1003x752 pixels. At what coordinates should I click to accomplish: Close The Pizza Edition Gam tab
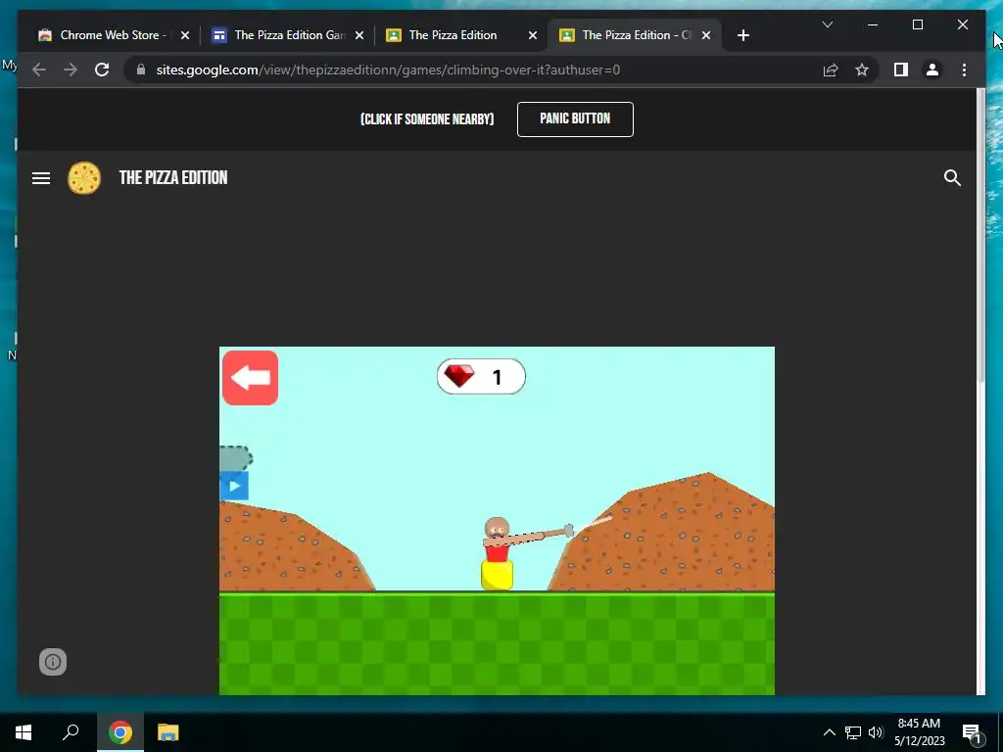[359, 35]
